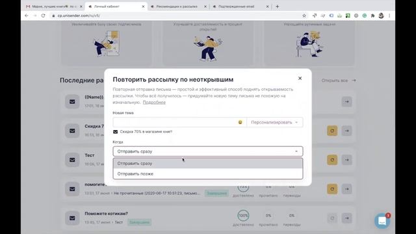The width and height of the screenshot is (416, 234).
Task: Open the Подробнее link in the dialog
Action: click(154, 103)
